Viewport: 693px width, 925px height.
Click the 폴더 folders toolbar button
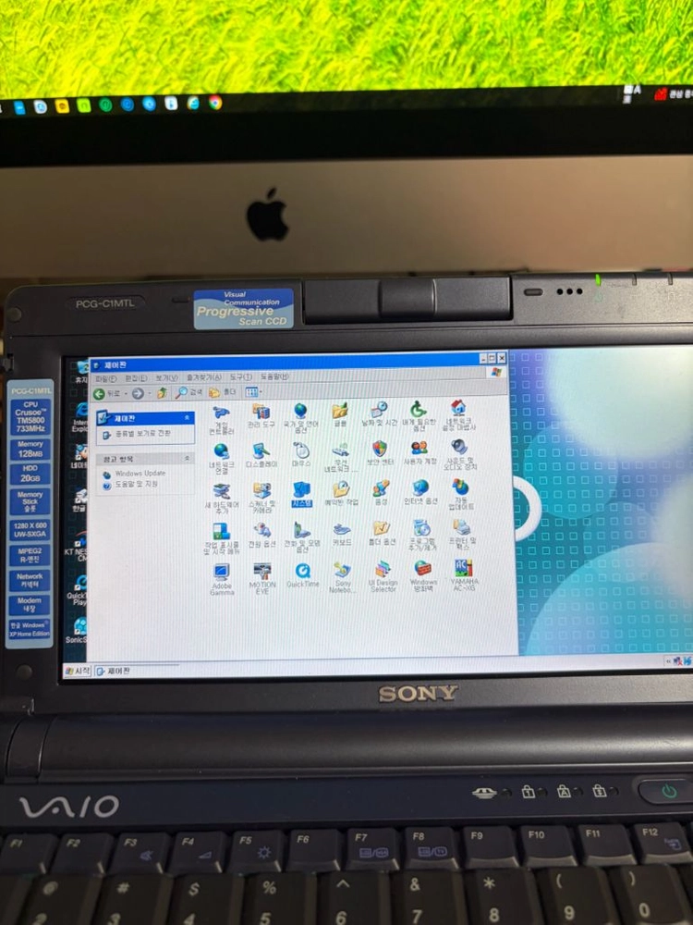click(223, 391)
